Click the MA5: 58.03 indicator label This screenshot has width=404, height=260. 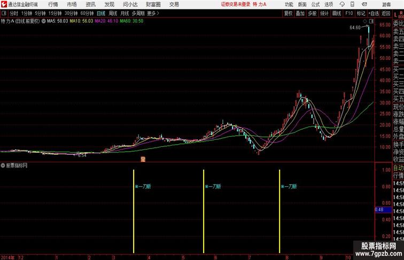58,21
